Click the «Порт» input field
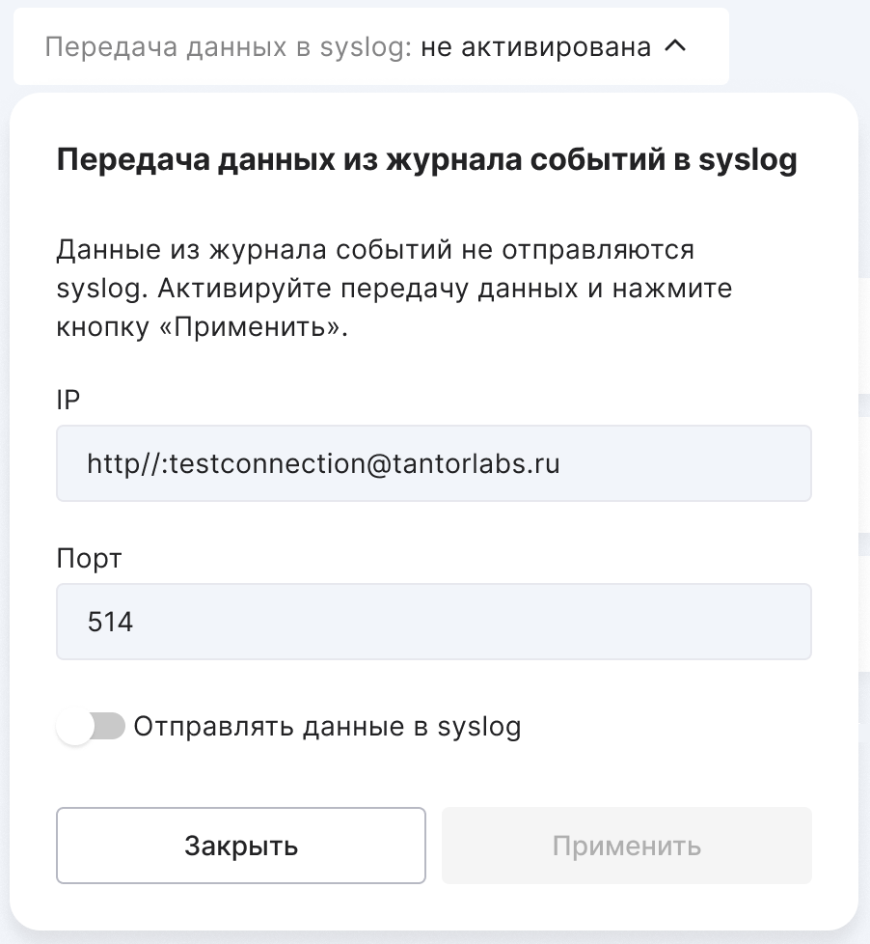The image size is (870, 944). [x=433, y=622]
